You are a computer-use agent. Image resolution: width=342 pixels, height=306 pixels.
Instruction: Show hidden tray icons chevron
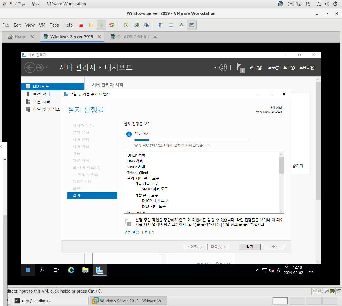click(x=257, y=270)
